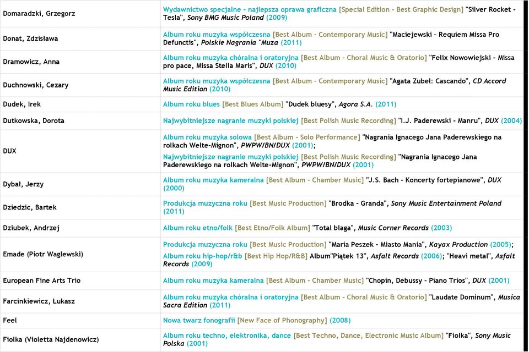Click 'Najwybitniejsze nagranie muzyki polskiej' in Dutkowska row

pyautogui.click(x=231, y=120)
